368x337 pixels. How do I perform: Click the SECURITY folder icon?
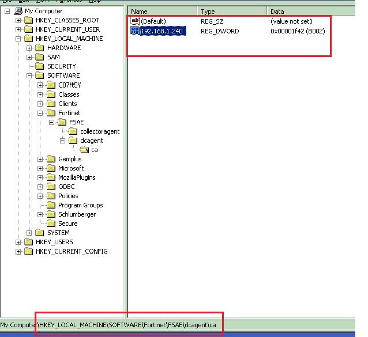click(40, 66)
